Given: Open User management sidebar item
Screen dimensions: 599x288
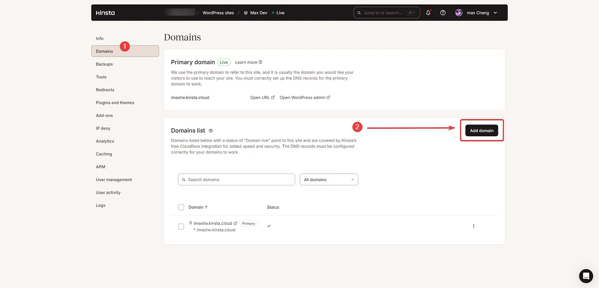Looking at the screenshot, I should (x=114, y=180).
